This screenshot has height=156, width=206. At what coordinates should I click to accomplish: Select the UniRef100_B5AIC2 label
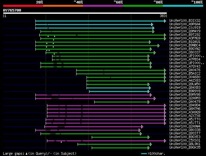click(185, 74)
